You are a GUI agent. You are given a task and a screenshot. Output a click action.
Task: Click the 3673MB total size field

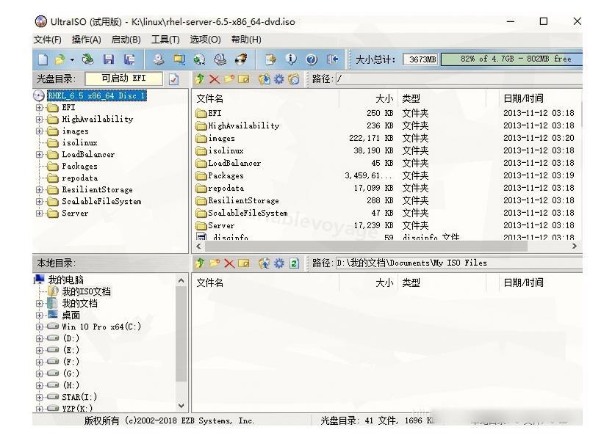421,59
